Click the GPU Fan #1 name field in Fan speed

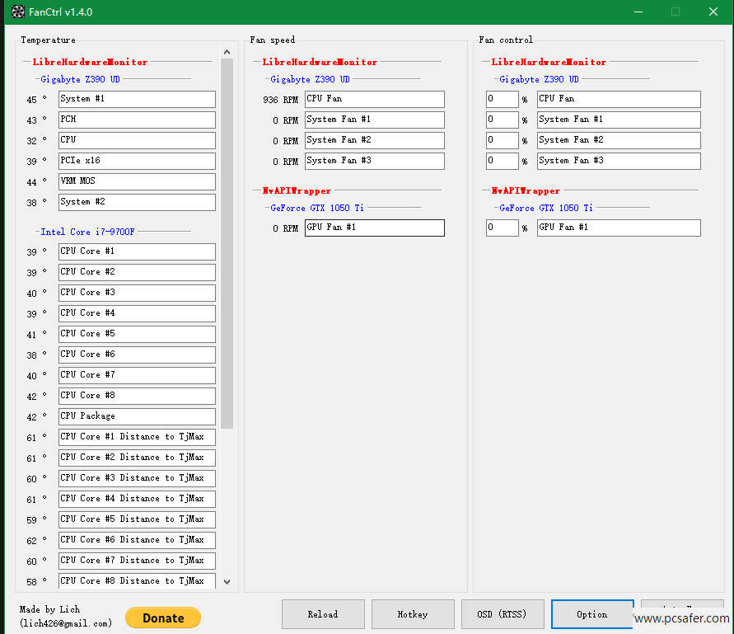374,228
